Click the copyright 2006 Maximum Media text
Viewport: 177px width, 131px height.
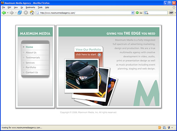point(88,112)
